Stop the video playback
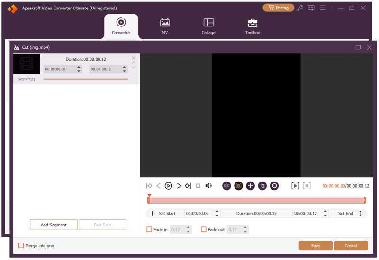Image resolution: width=379 pixels, height=260 pixels. 198,186
